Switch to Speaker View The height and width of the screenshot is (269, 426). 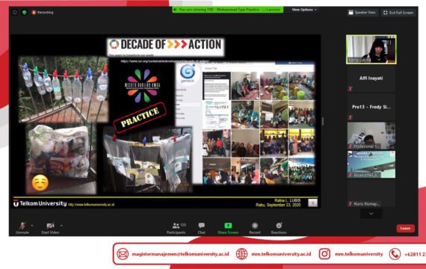pos(362,13)
